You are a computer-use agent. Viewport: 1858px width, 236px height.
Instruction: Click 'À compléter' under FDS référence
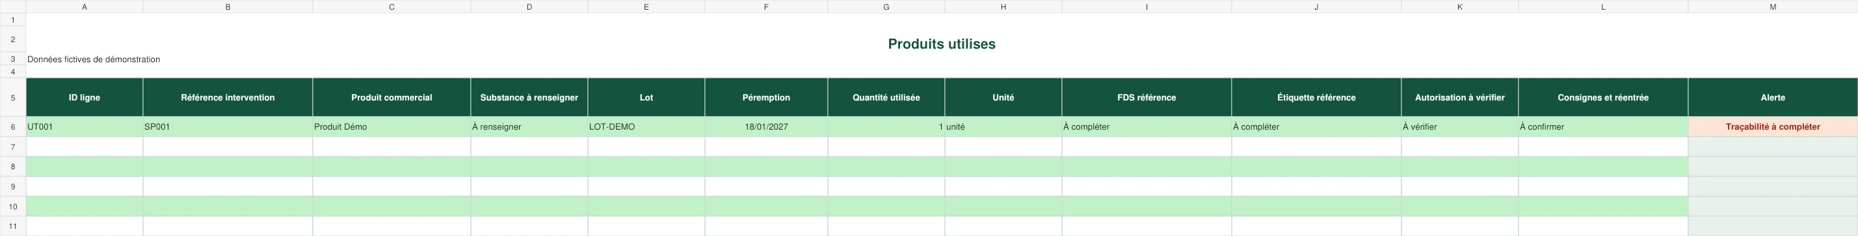[1147, 126]
